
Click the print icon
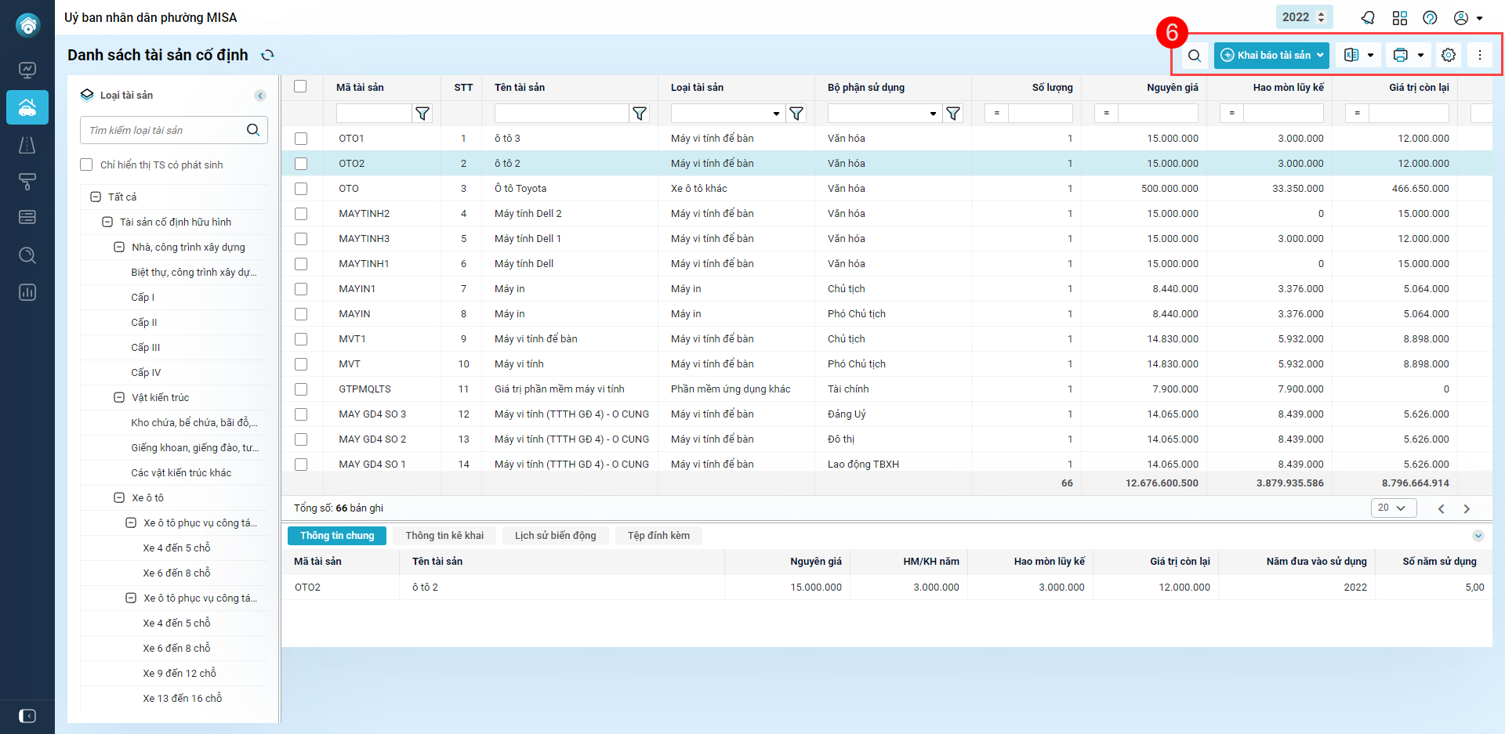[1401, 55]
